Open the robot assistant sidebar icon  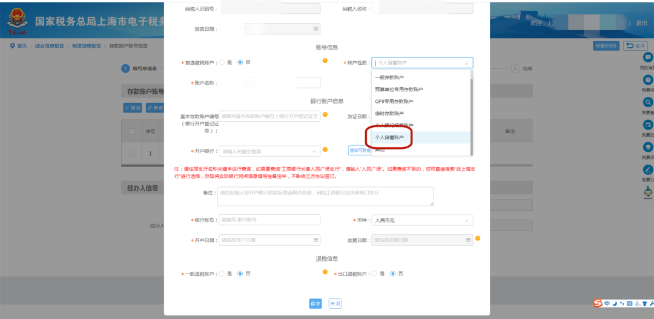[x=648, y=192]
